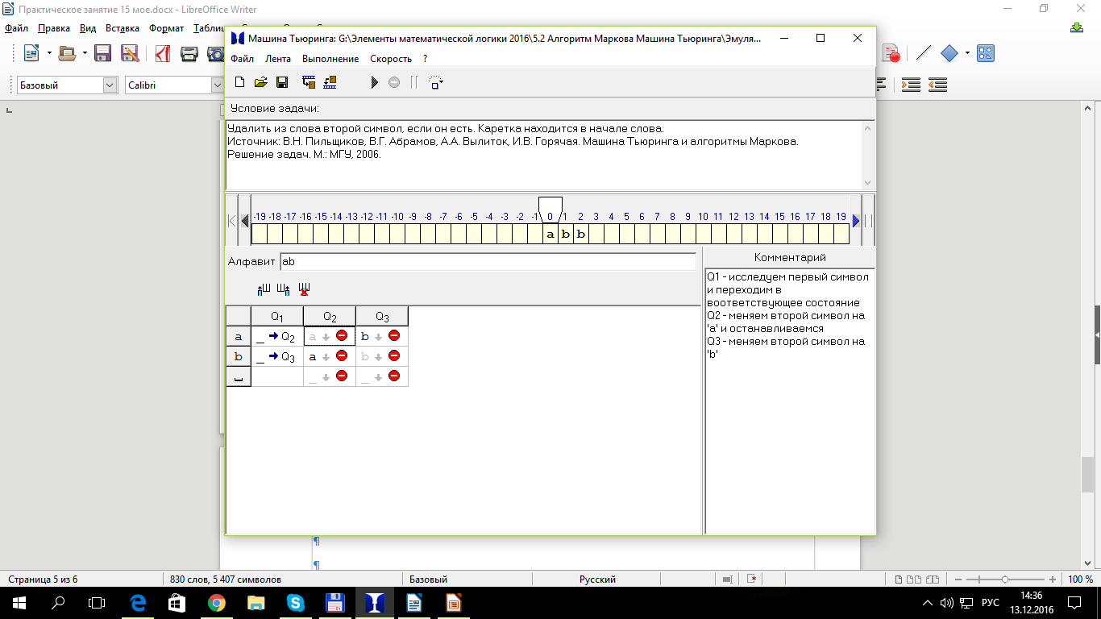Save the Turing machine program

click(x=282, y=82)
